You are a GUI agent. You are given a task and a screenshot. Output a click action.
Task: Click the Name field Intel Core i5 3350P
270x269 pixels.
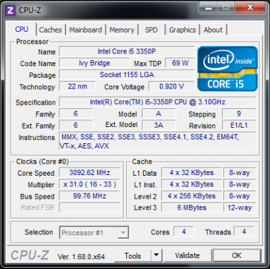pyautogui.click(x=127, y=51)
